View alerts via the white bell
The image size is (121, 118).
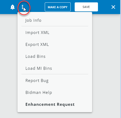click(12, 7)
